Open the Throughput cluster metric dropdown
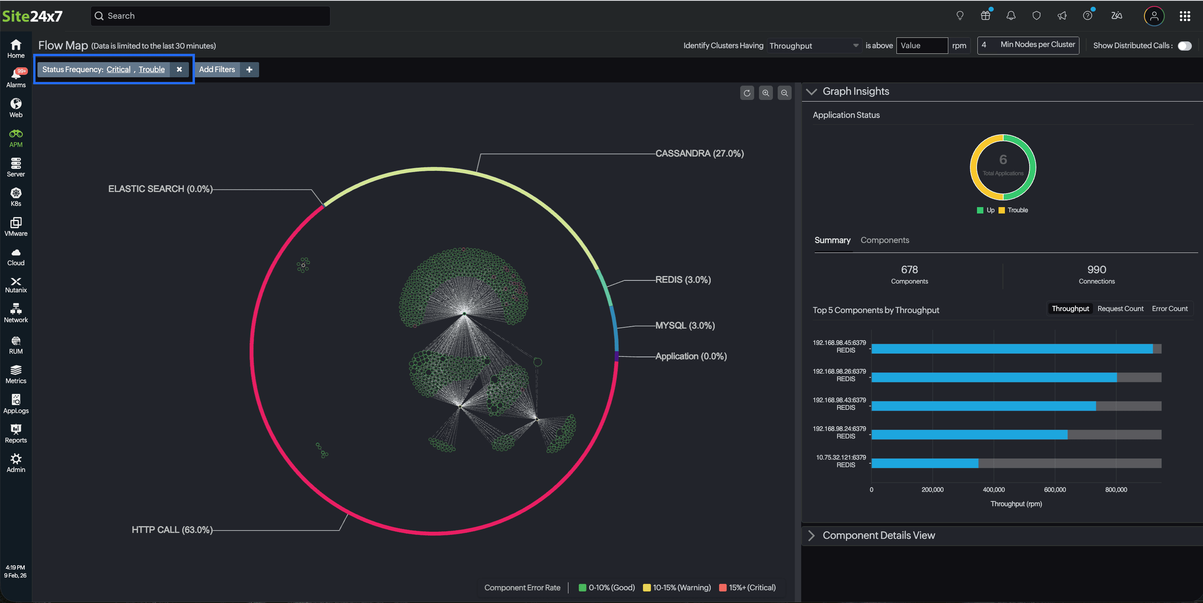This screenshot has width=1203, height=603. click(814, 46)
